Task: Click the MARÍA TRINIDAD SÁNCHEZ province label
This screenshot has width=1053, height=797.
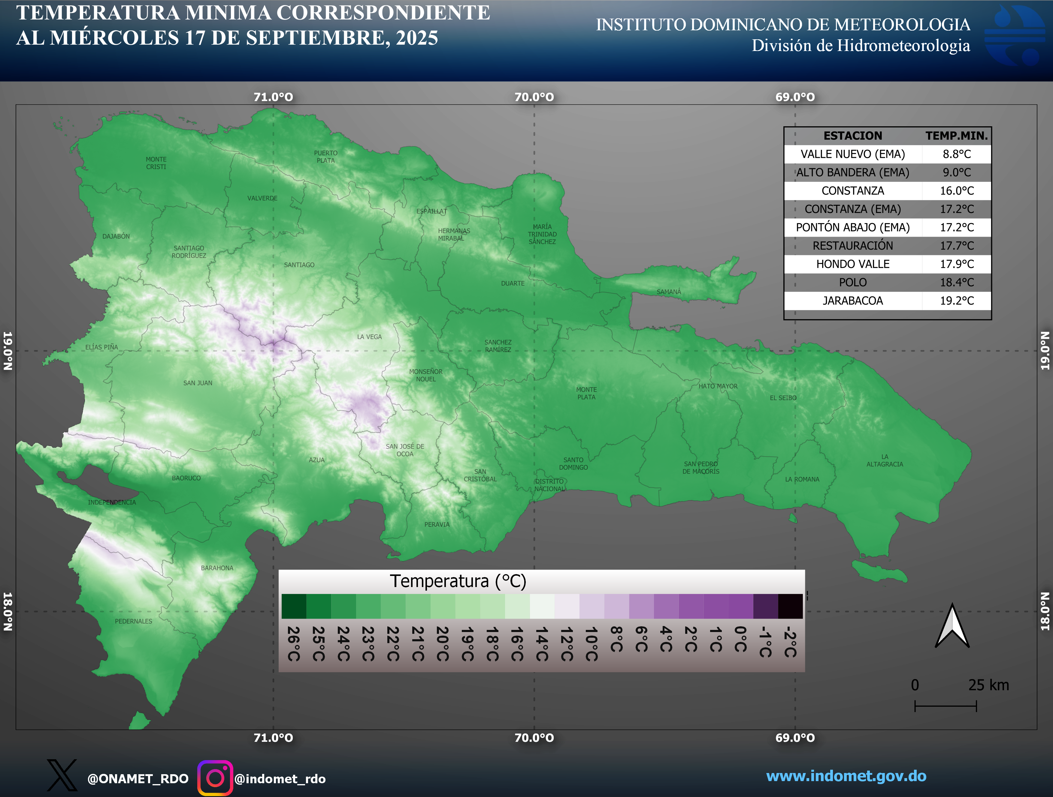Action: (542, 235)
